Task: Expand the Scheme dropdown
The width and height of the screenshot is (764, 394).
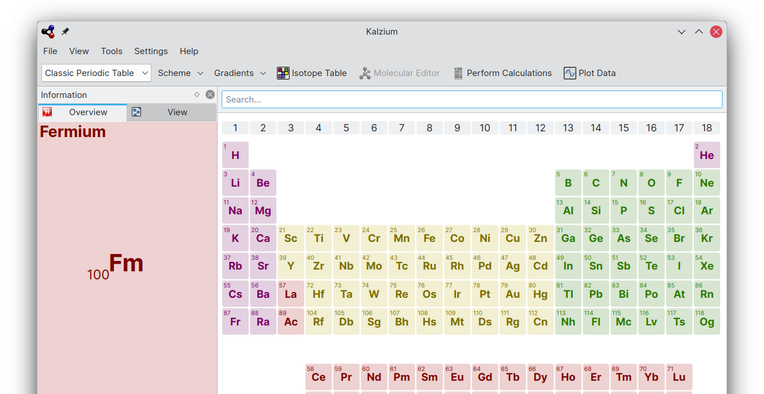Action: [x=180, y=73]
